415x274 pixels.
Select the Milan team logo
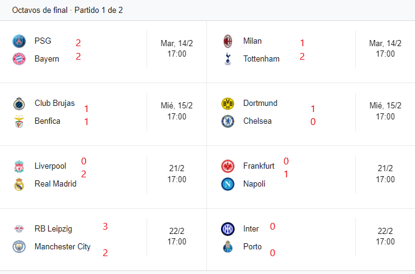click(228, 41)
